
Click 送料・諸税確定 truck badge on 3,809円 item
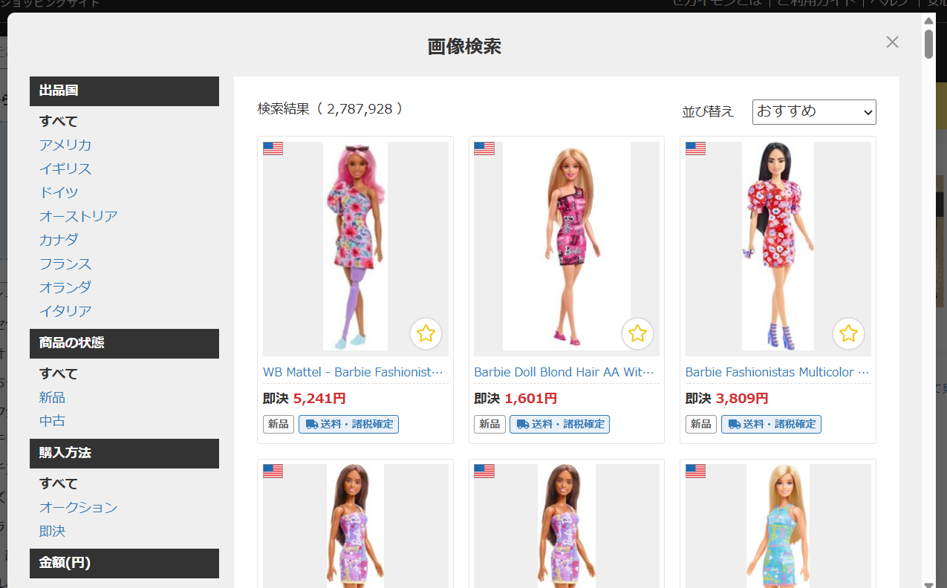771,424
